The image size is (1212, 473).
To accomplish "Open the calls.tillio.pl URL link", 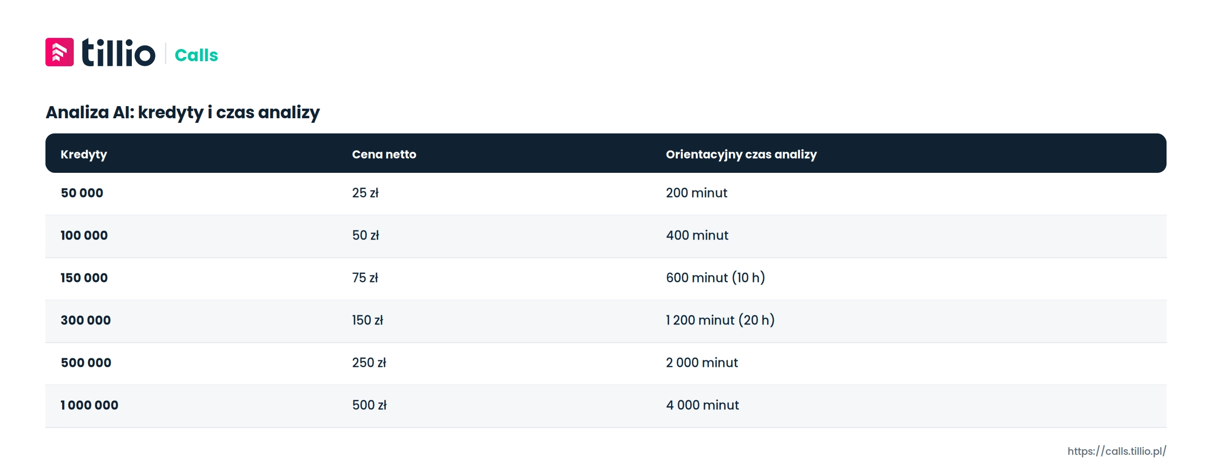I will tap(1117, 451).
